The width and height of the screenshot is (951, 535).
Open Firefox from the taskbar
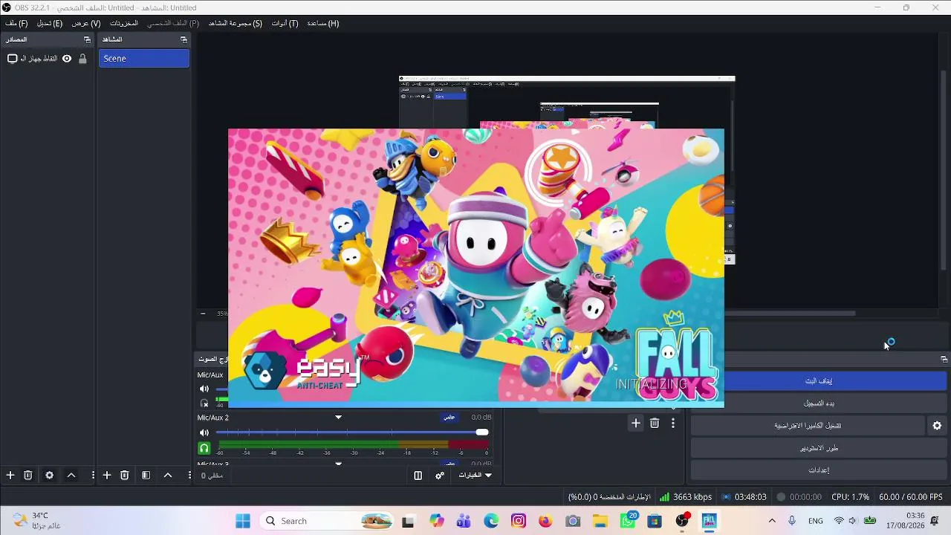546,521
